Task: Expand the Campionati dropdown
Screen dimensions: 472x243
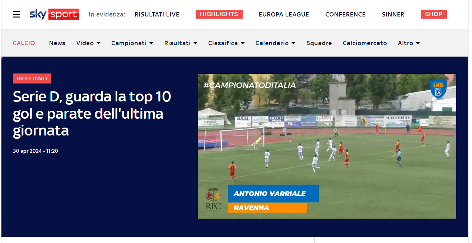Action: point(132,43)
